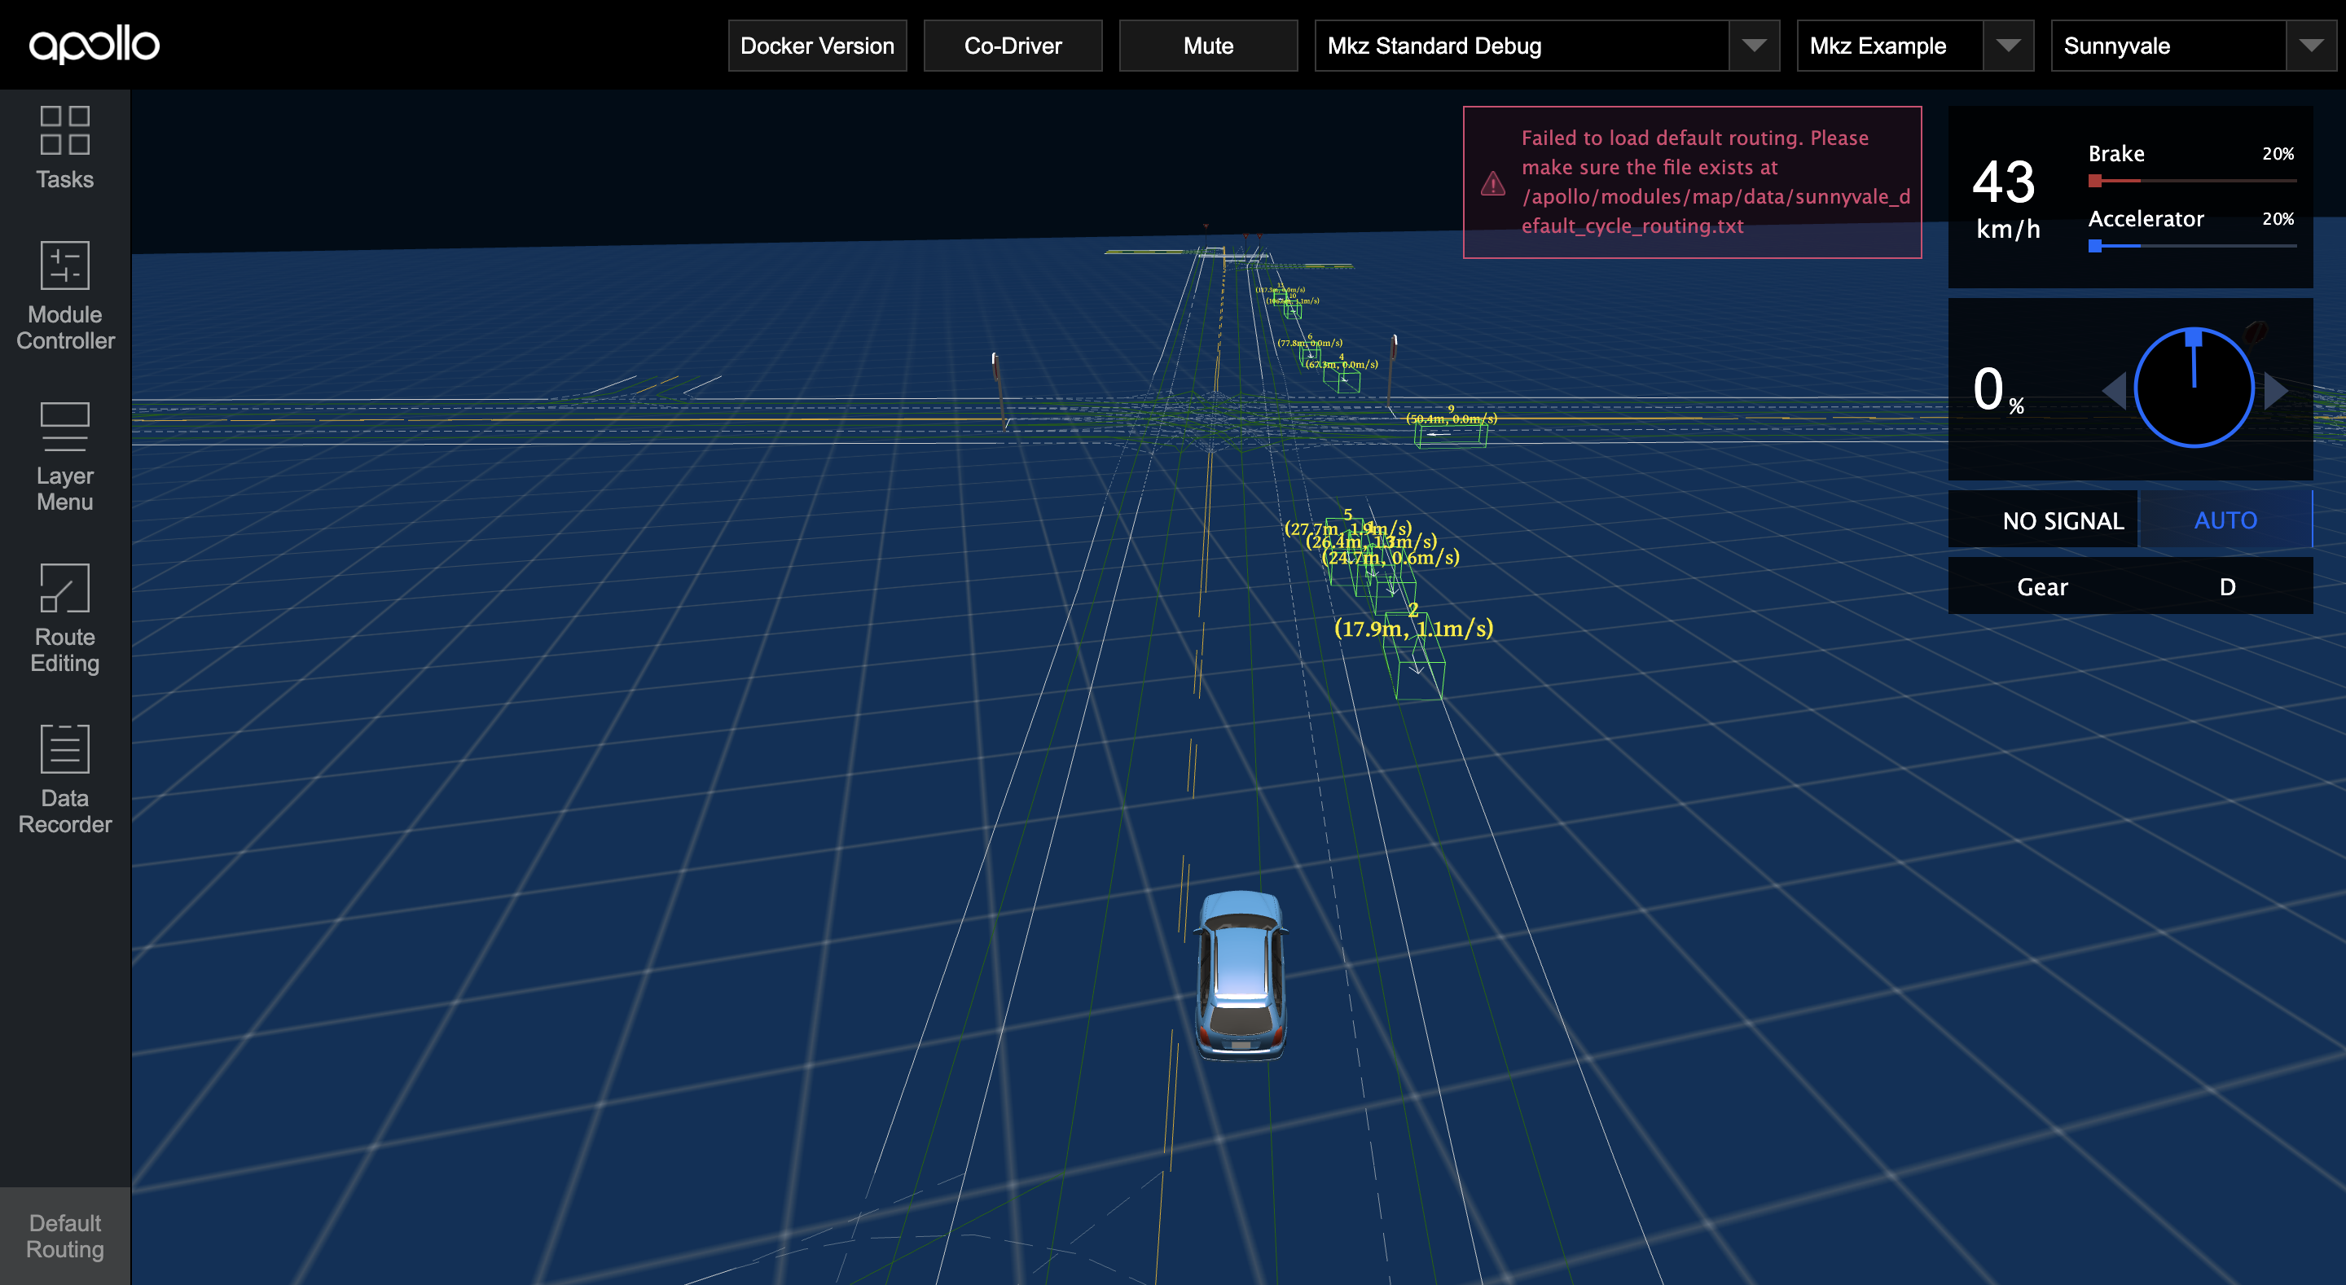Click the 43 km/h speed readout
Screen dimensions: 2346x1285
click(2006, 199)
